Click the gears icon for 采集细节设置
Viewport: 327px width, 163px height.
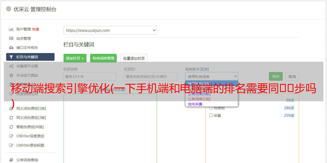pos(11,66)
